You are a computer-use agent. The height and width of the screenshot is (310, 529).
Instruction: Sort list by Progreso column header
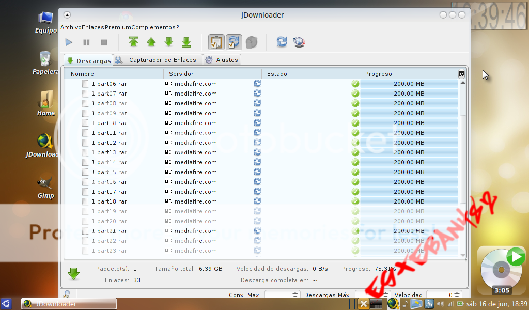click(409, 74)
